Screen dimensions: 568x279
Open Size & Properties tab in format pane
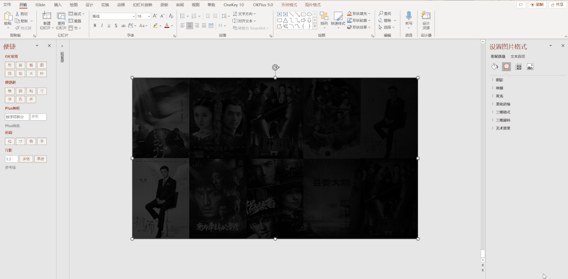pyautogui.click(x=518, y=67)
